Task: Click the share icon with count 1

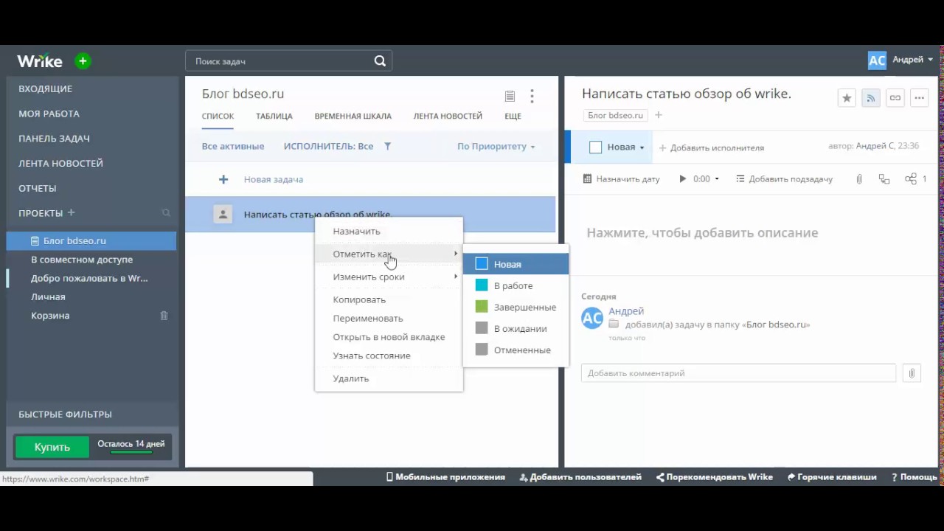Action: 911,178
